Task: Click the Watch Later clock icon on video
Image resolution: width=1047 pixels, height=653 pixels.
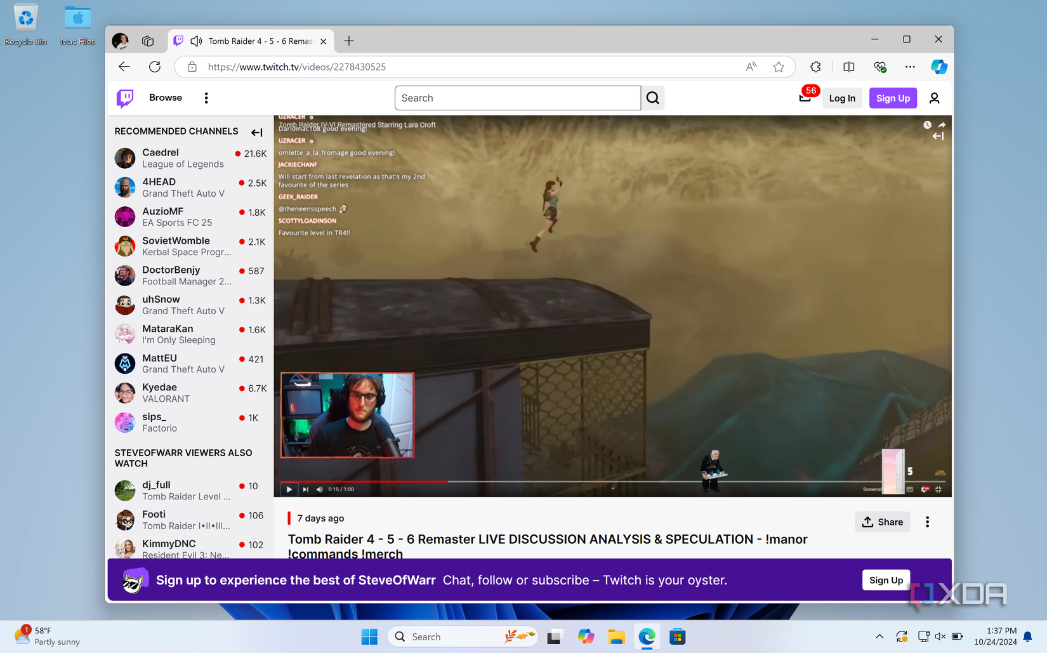Action: point(927,125)
